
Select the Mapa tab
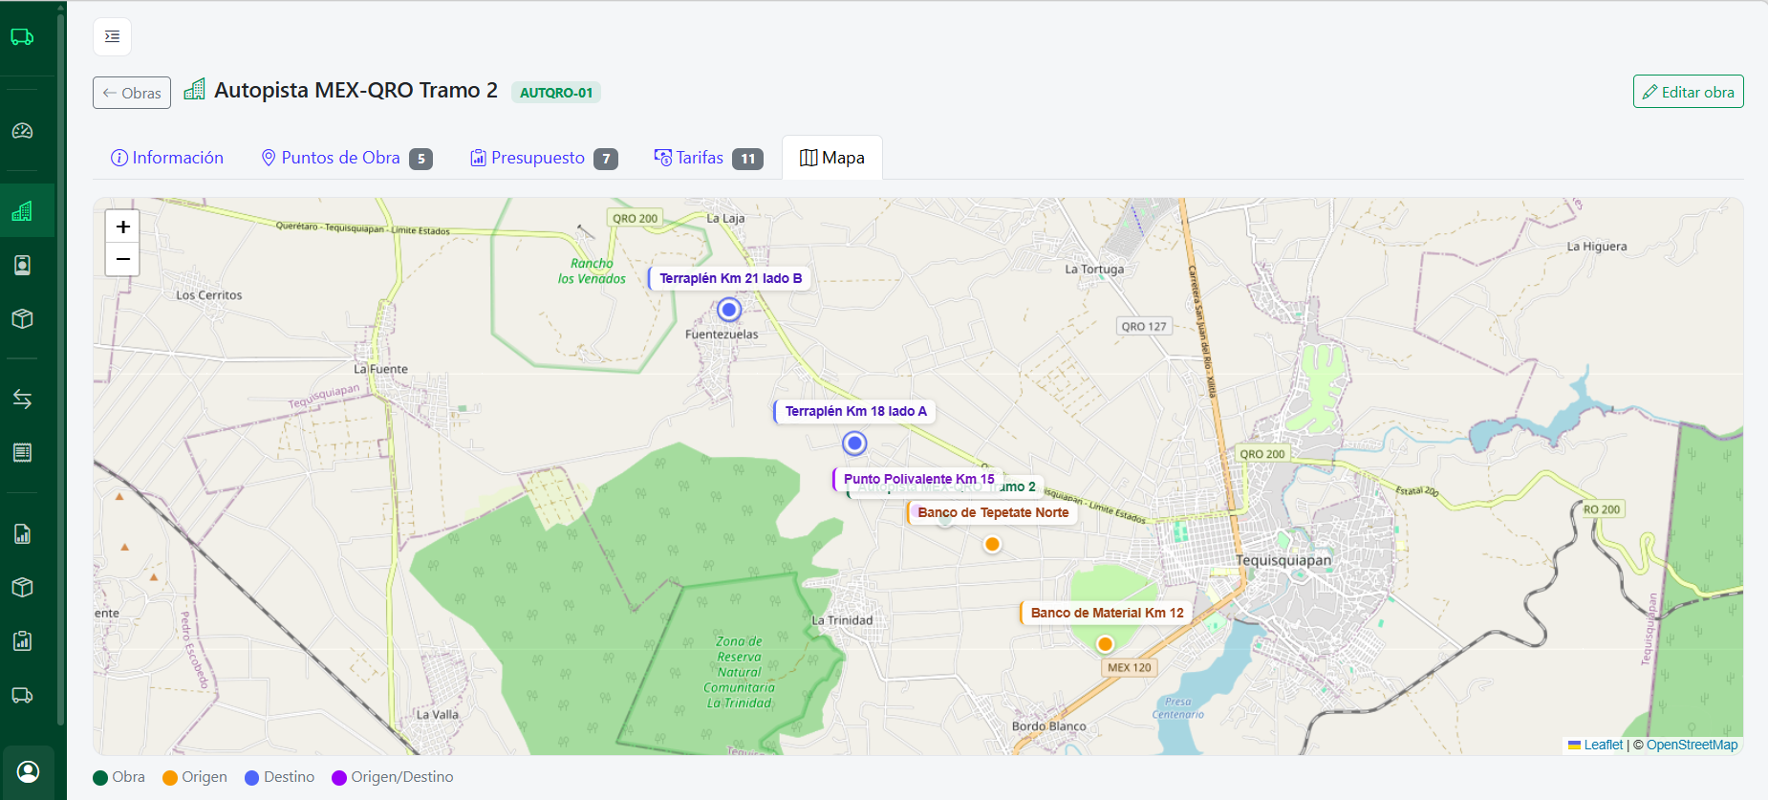tap(832, 158)
